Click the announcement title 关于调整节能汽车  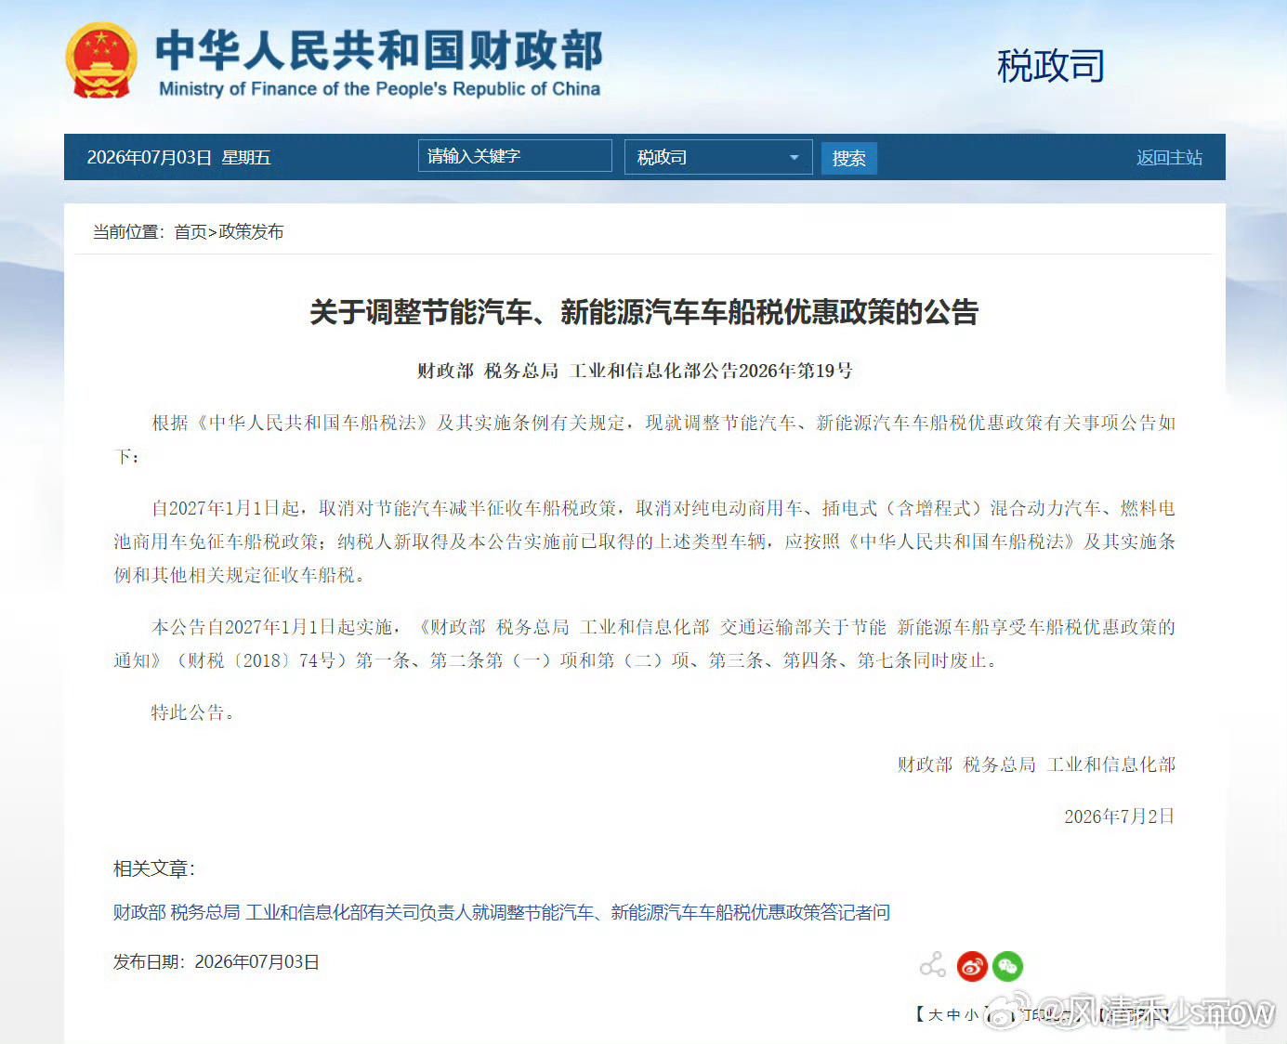pos(644,312)
